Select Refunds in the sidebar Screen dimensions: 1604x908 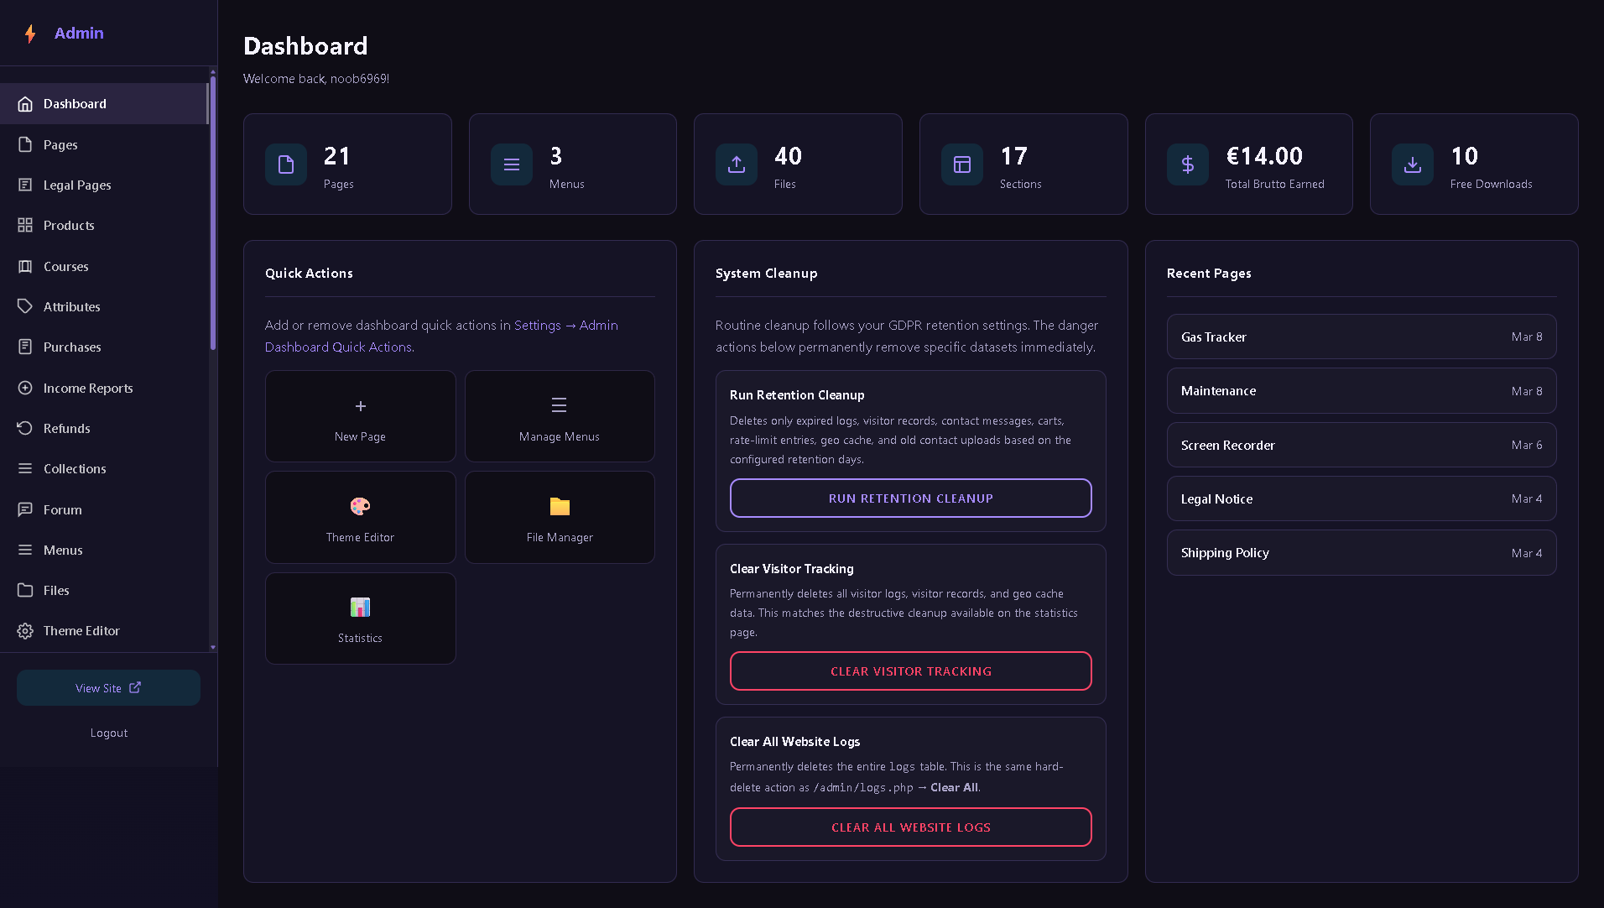tap(104, 428)
